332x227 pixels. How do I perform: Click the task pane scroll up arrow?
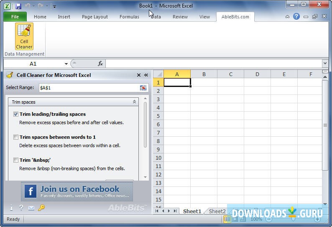[145, 99]
